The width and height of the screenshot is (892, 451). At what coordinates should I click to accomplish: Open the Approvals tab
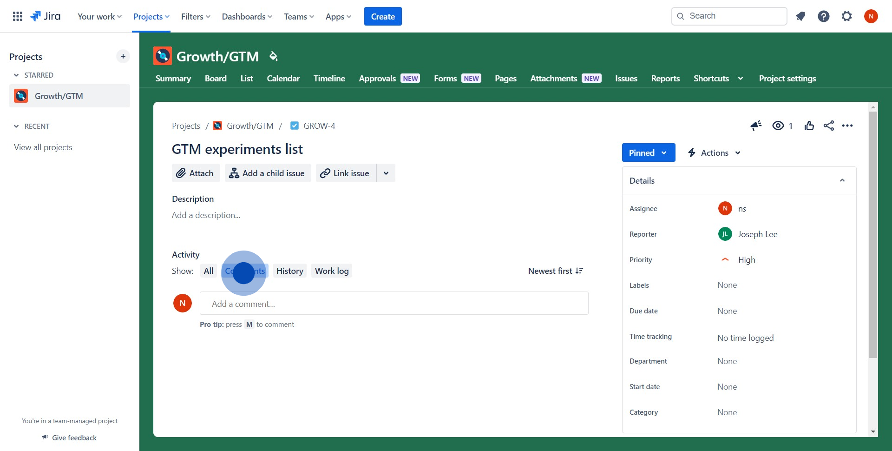tap(389, 79)
